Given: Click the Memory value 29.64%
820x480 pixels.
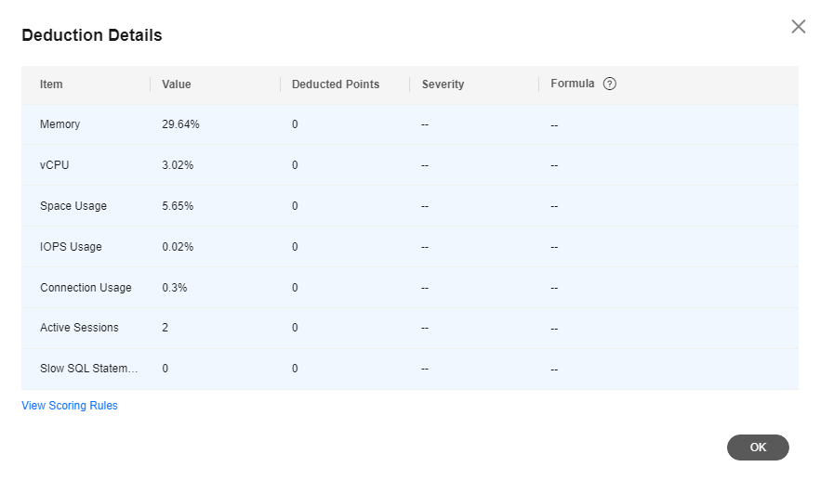Looking at the screenshot, I should pyautogui.click(x=180, y=124).
